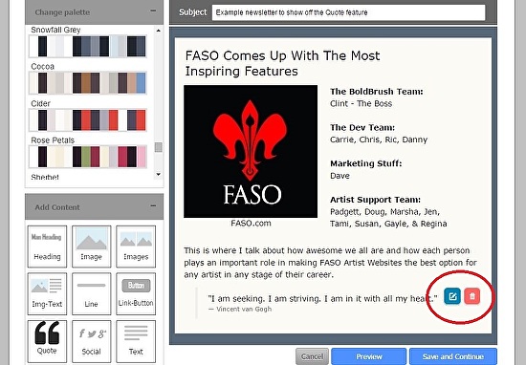Select 'The Dev Team:' heading
Screen dimensions: 526x365
[x=362, y=127]
